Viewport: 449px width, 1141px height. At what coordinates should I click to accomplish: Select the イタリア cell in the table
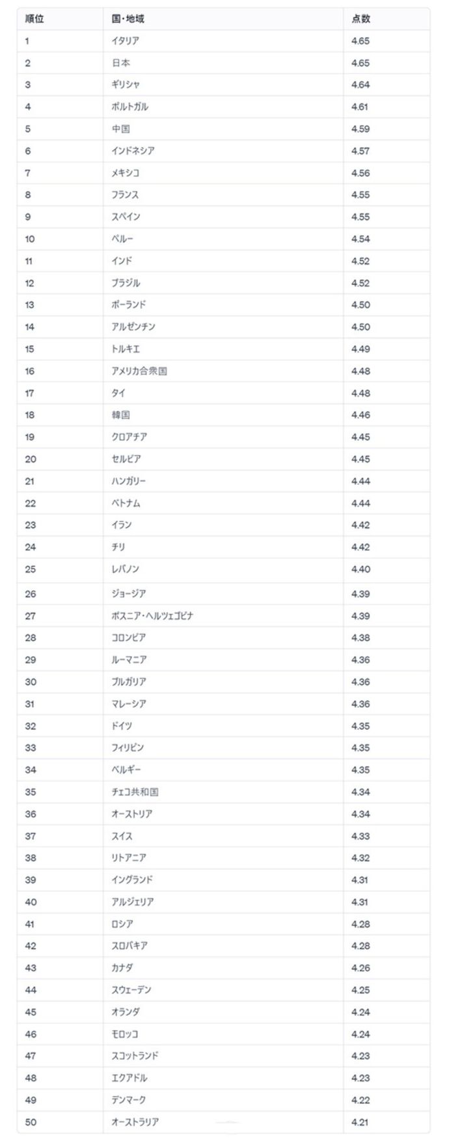pyautogui.click(x=125, y=41)
